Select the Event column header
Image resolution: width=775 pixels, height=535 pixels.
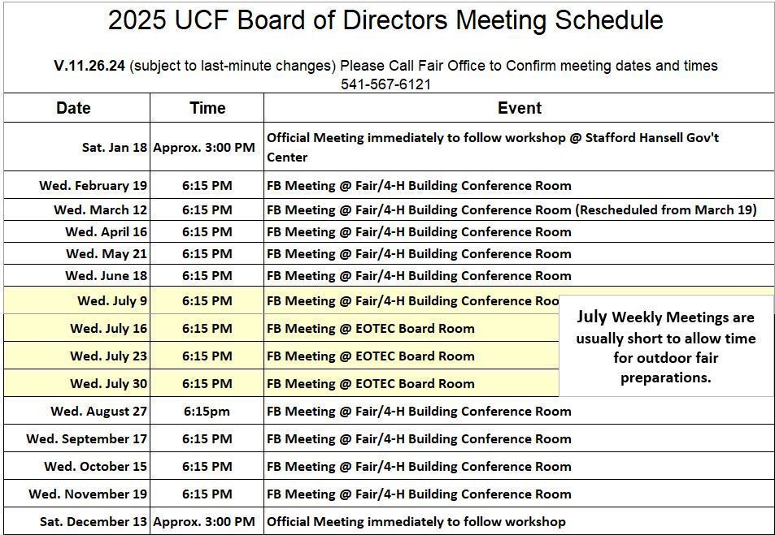[x=519, y=108]
